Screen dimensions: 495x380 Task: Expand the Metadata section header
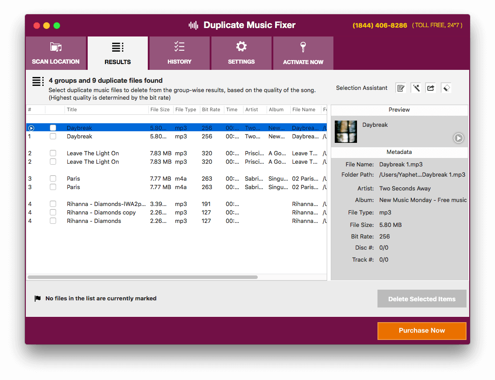pos(399,152)
